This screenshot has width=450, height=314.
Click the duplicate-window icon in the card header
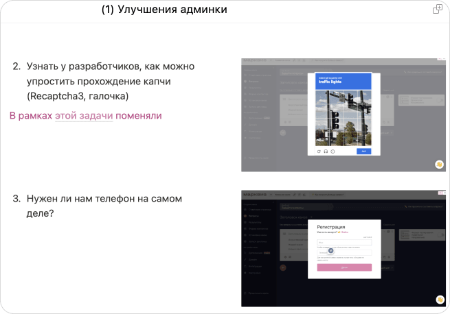(438, 9)
